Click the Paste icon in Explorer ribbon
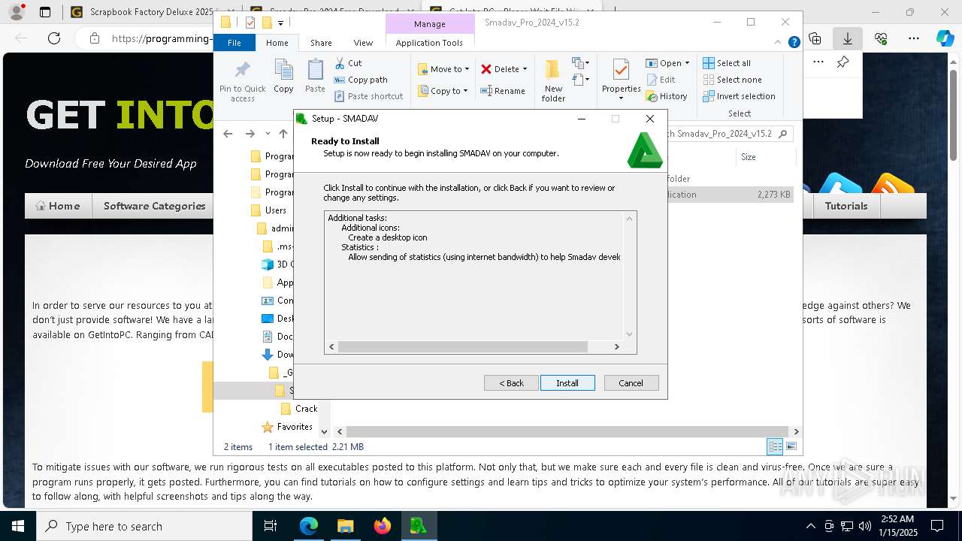962x541 pixels. tap(315, 77)
